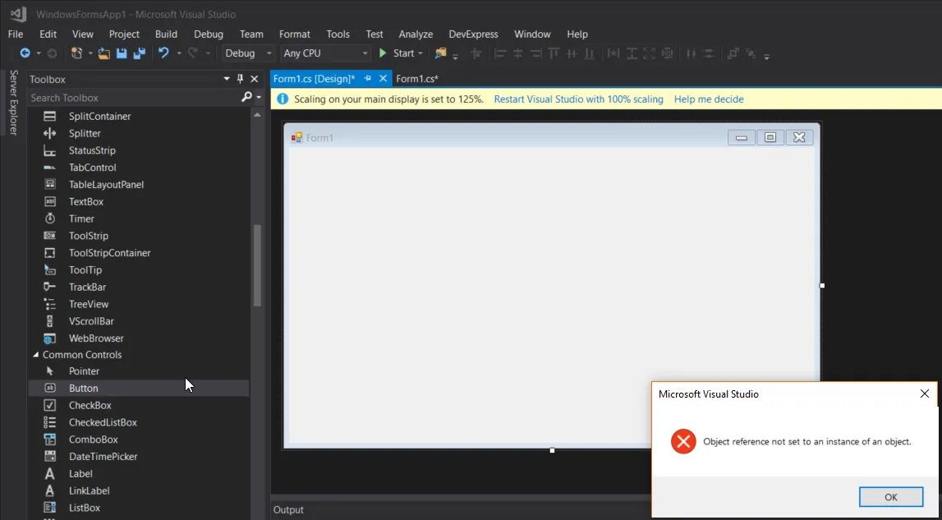Select Button in the Toolbox

(139, 389)
